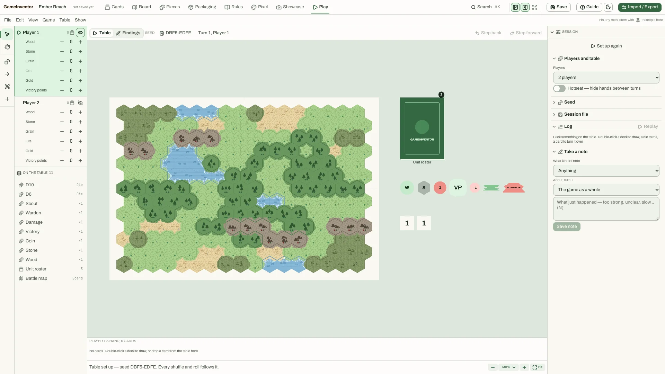Click the Replay button
Image resolution: width=665 pixels, height=374 pixels.
[648, 126]
